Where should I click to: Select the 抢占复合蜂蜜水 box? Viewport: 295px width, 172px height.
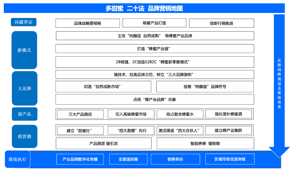coord(180,114)
